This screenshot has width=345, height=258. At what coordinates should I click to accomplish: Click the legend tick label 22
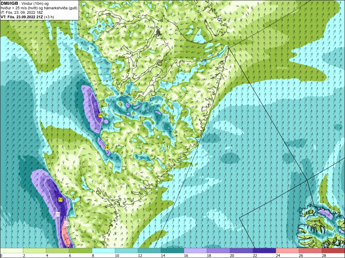(255, 256)
